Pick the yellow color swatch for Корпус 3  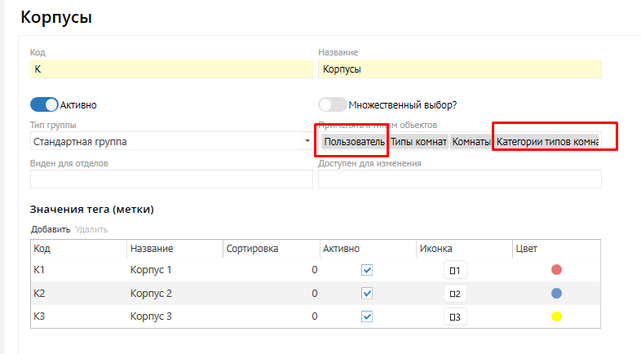[x=556, y=317]
